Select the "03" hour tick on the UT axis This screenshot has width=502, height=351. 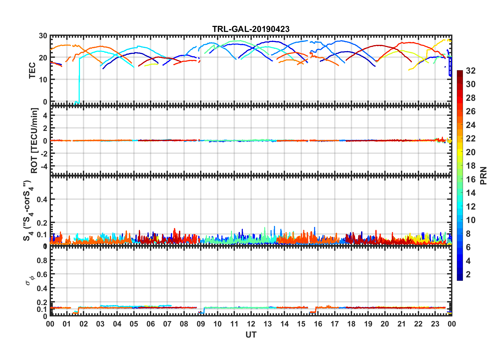point(100,324)
